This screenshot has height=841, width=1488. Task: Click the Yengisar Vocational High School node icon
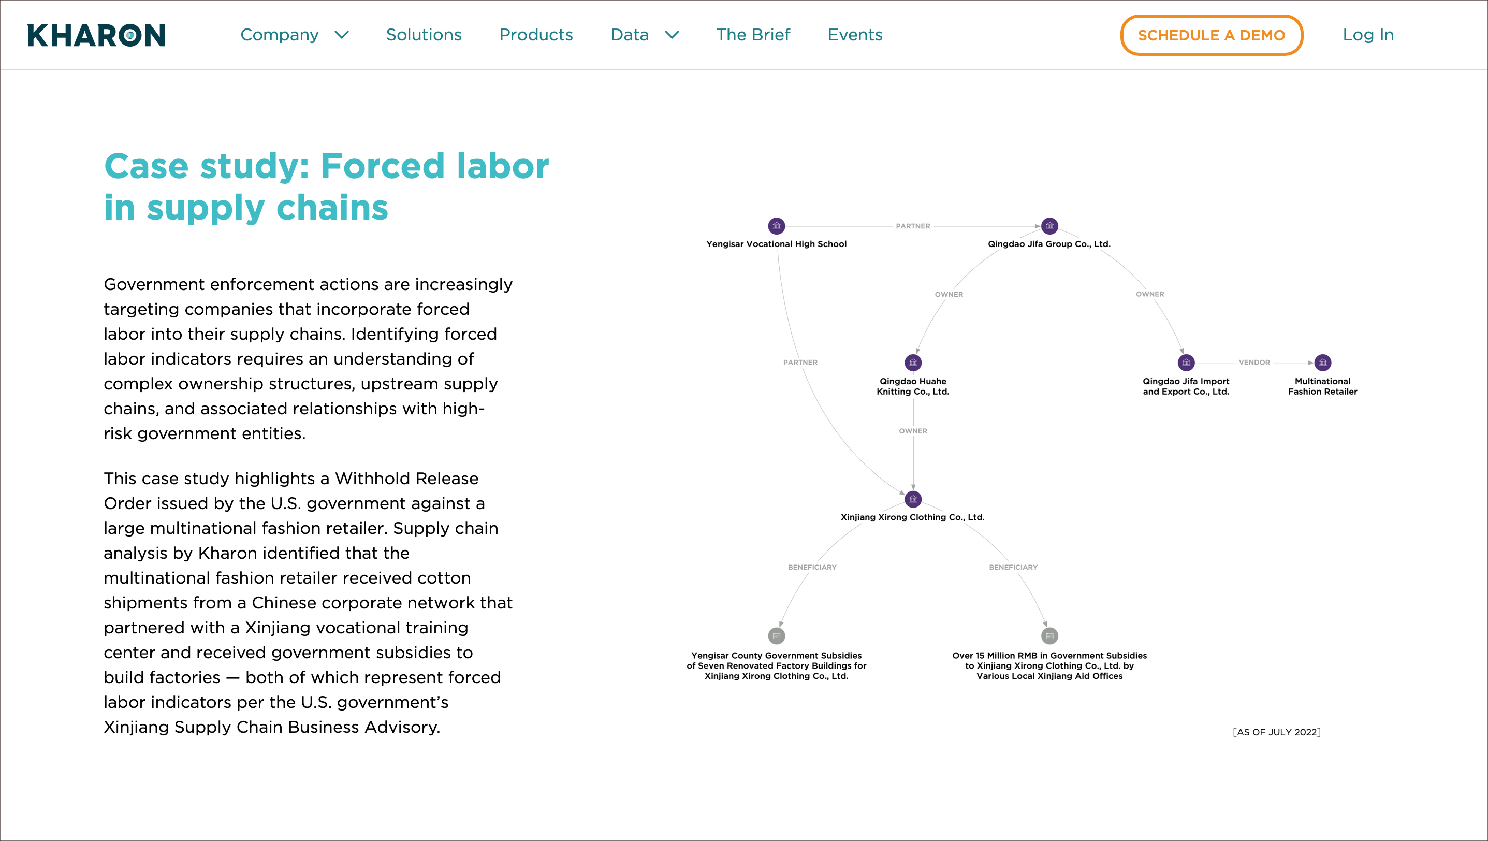[776, 226]
